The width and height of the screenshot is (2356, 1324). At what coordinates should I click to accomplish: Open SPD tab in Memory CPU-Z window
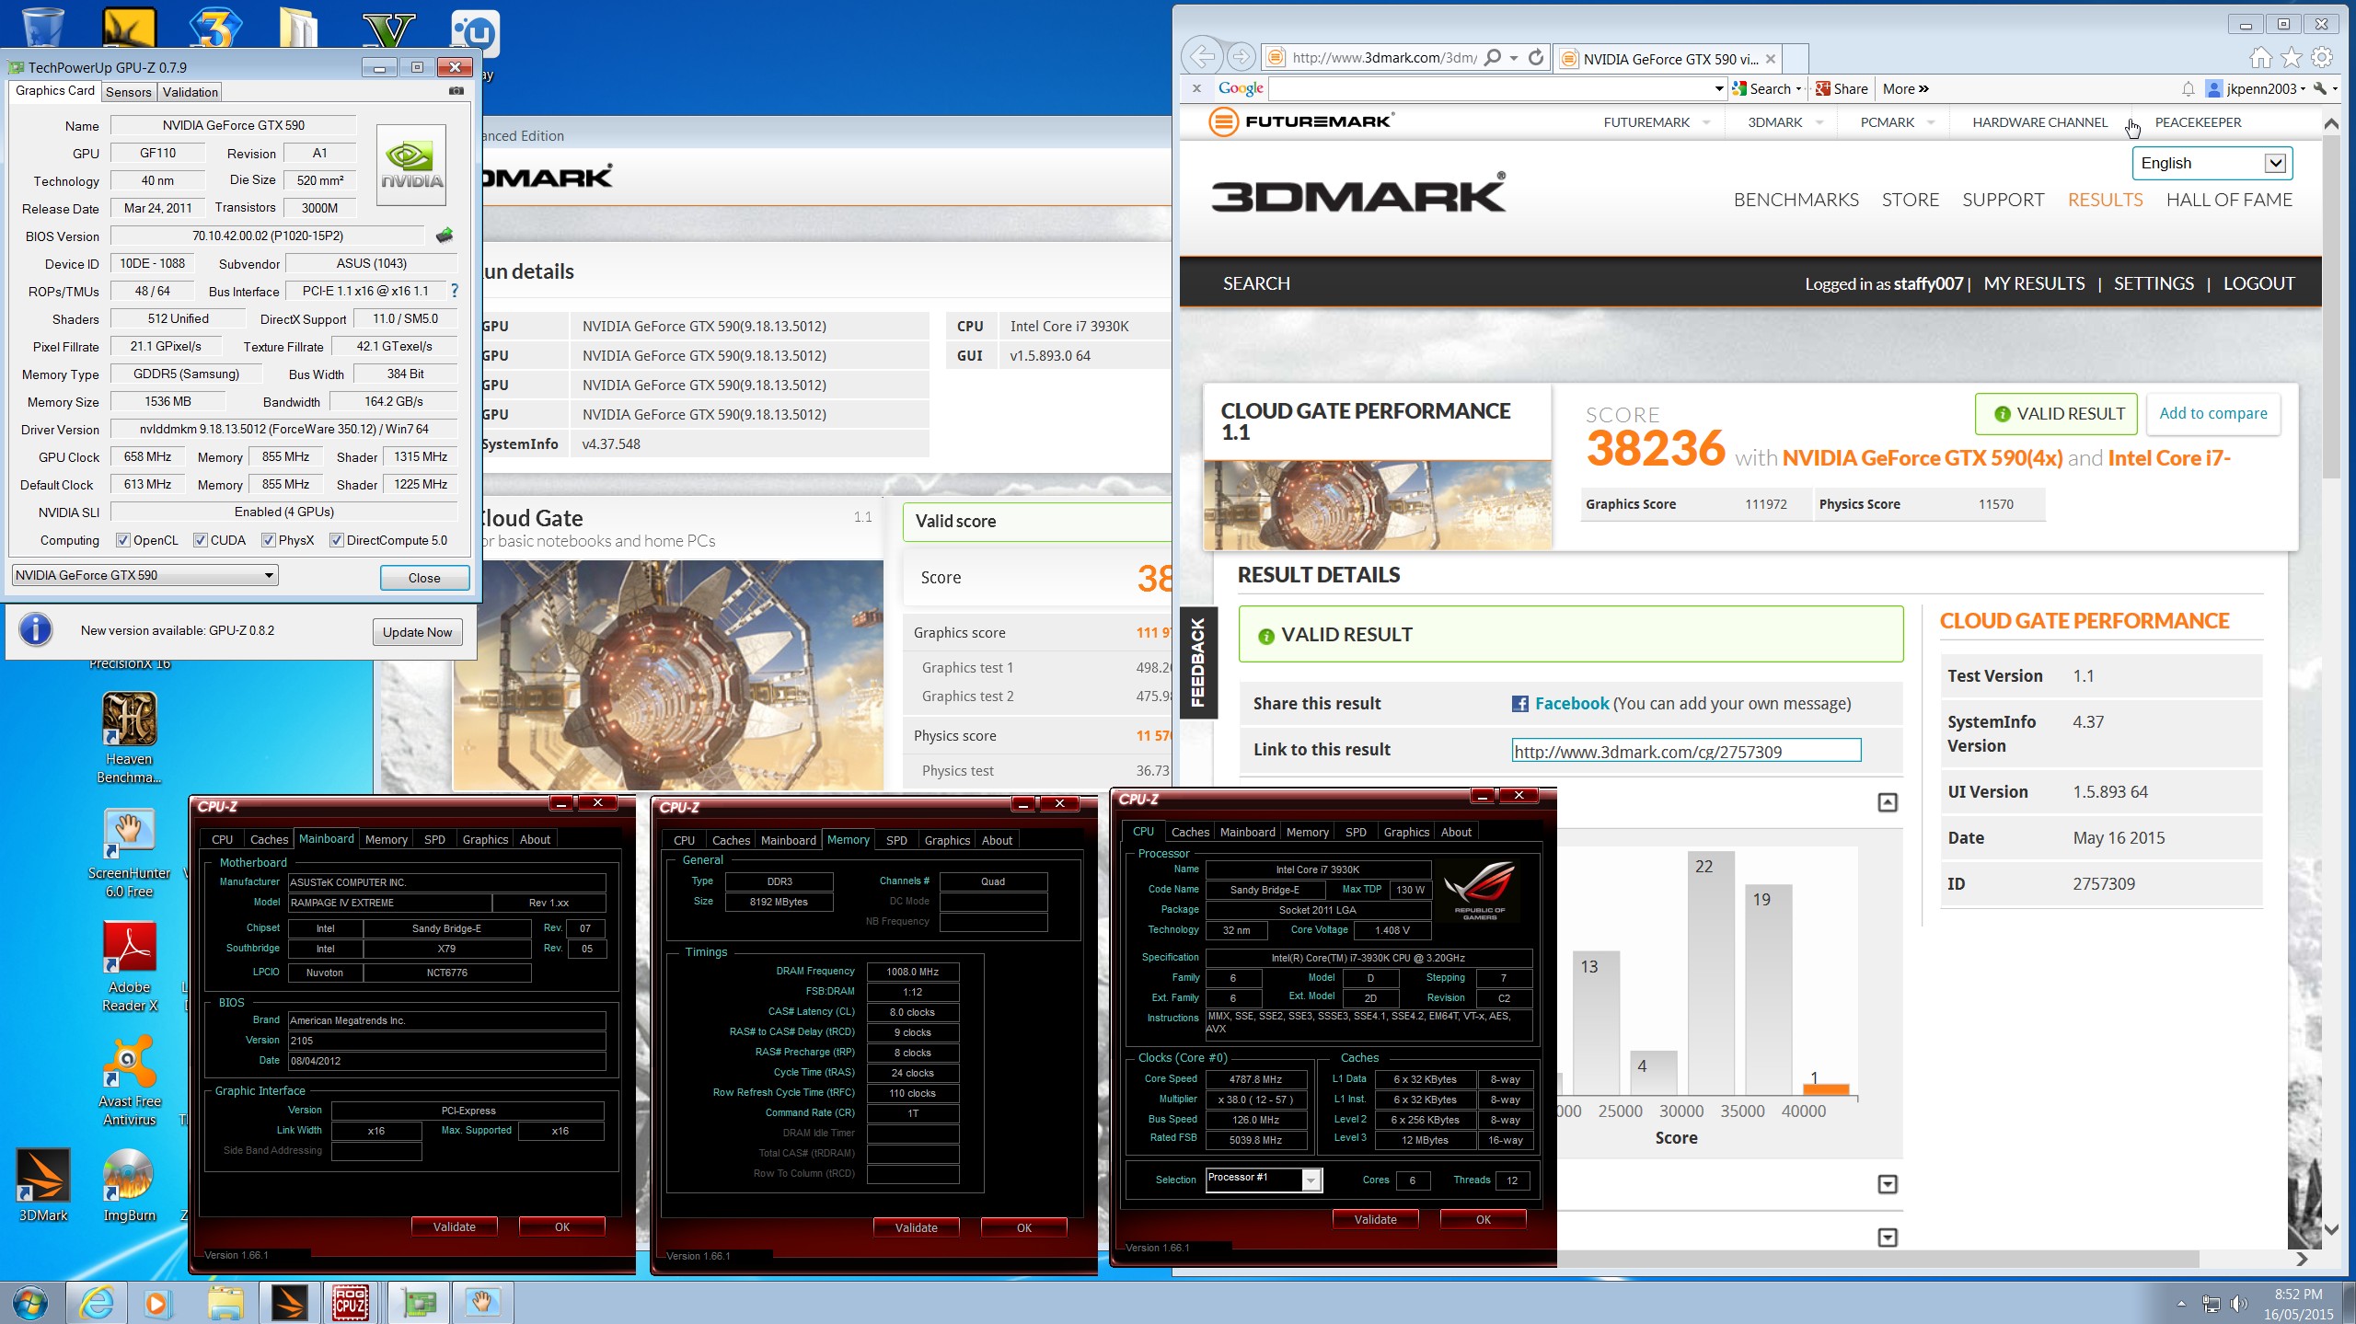[896, 840]
